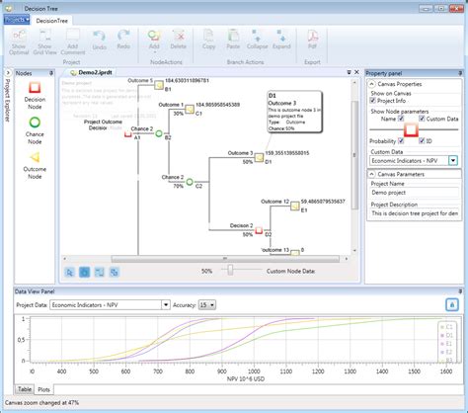Click the canvas zoom slider handle
The width and height of the screenshot is (468, 413).
click(230, 270)
